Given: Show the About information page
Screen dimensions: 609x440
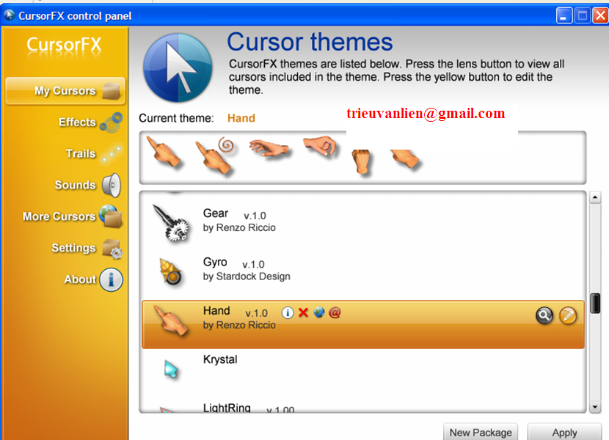Looking at the screenshot, I should click(80, 279).
